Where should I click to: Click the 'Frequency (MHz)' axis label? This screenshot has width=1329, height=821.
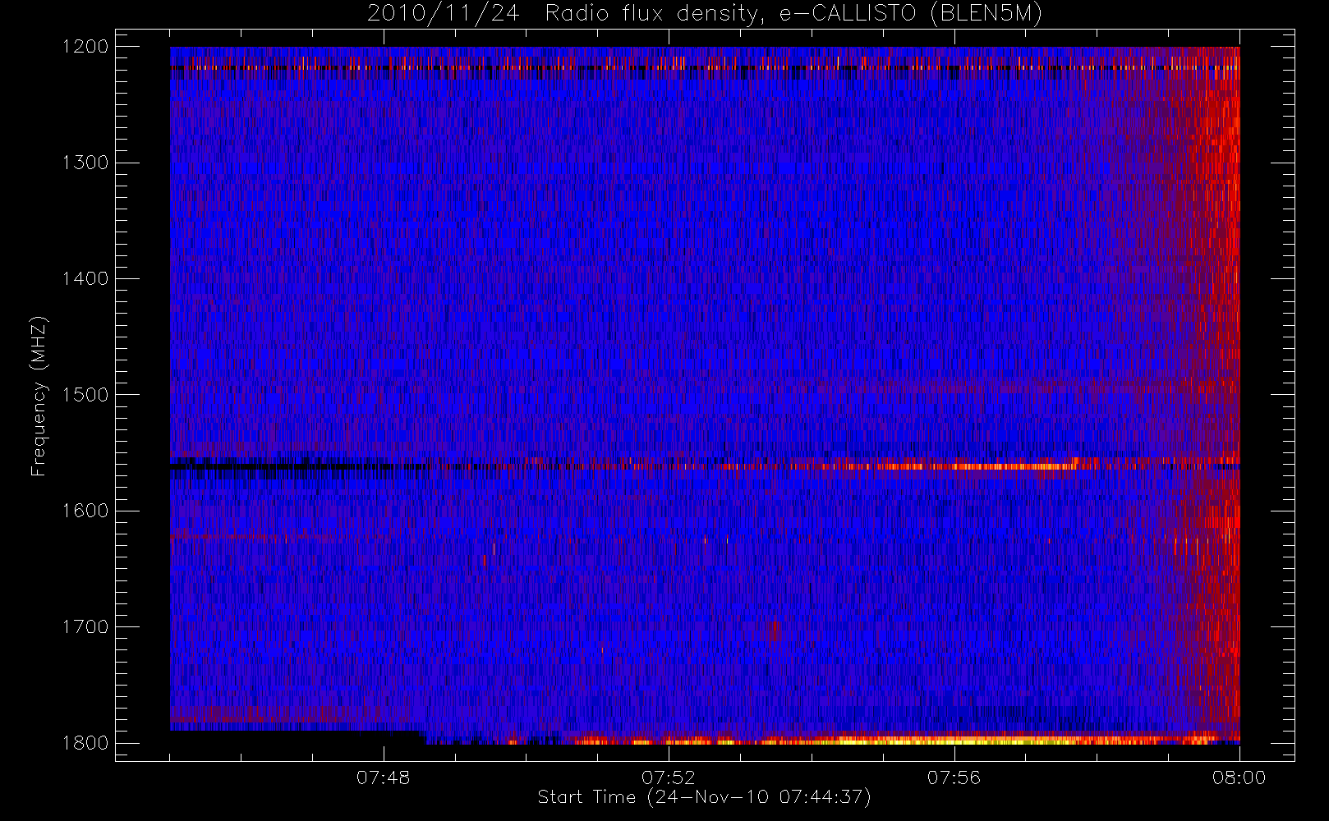pyautogui.click(x=38, y=396)
